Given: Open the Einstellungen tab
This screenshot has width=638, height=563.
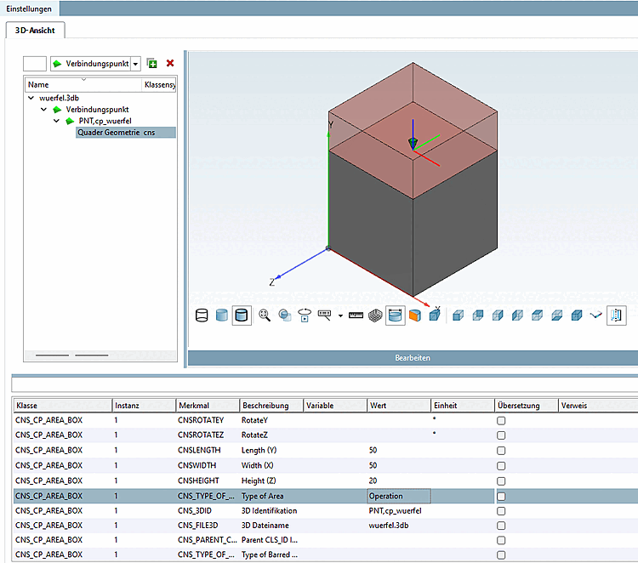Looking at the screenshot, I should (30, 9).
